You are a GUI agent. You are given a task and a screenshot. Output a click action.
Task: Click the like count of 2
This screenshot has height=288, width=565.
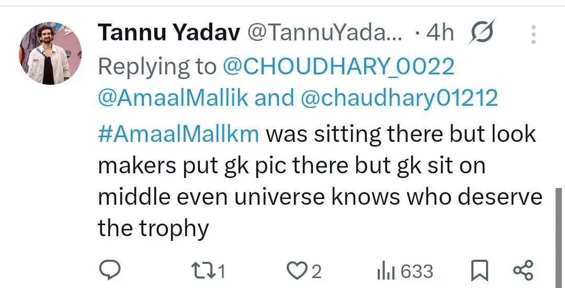click(316, 271)
